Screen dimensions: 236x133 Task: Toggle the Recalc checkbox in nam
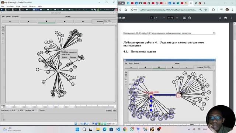click(x=39, y=110)
